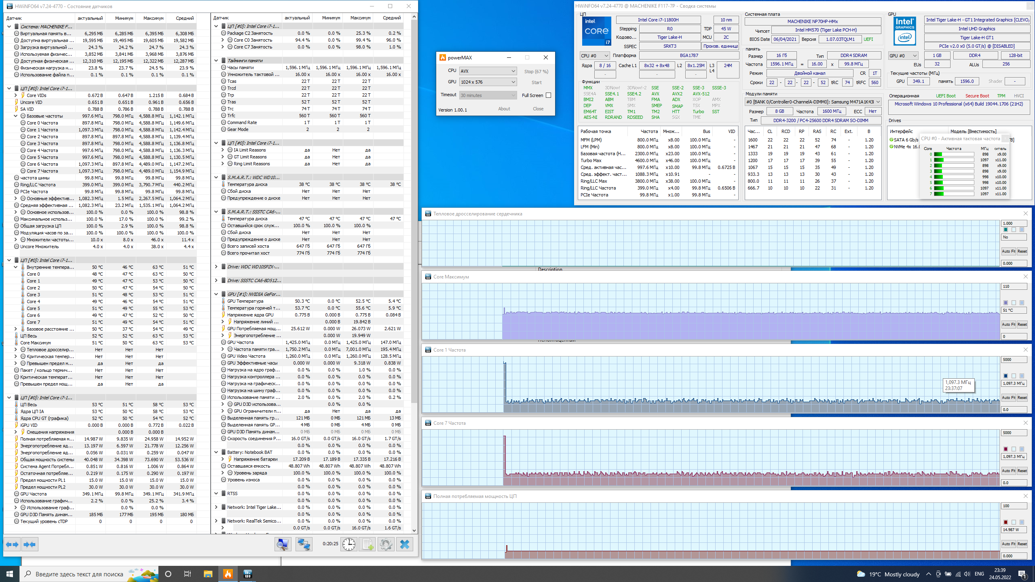Open the CPU #0 selector dropdown

tap(594, 56)
